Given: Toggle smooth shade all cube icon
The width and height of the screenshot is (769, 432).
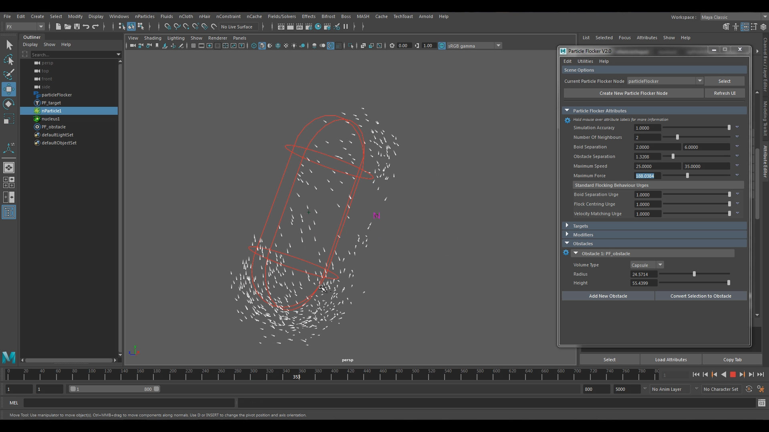Looking at the screenshot, I should pos(262,46).
